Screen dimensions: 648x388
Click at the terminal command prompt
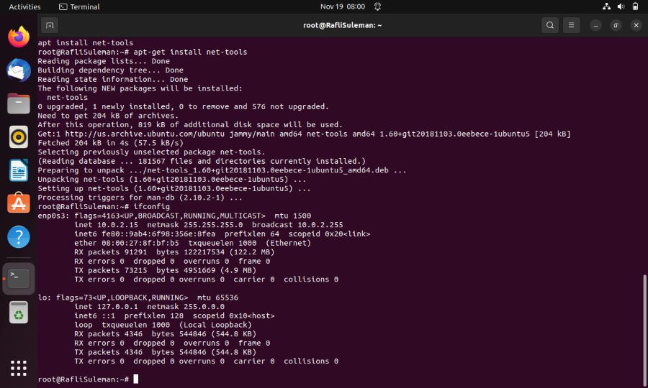click(136, 379)
